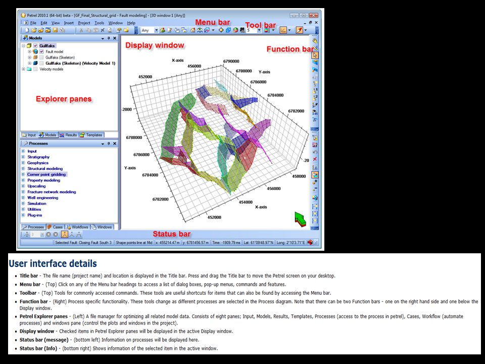Switch to the Cases tab
The image size is (485, 364).
[x=55, y=227]
